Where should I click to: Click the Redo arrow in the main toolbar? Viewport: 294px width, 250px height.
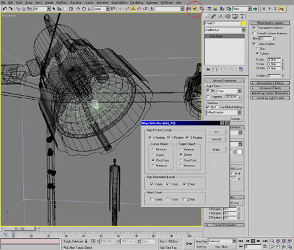pos(11,9)
